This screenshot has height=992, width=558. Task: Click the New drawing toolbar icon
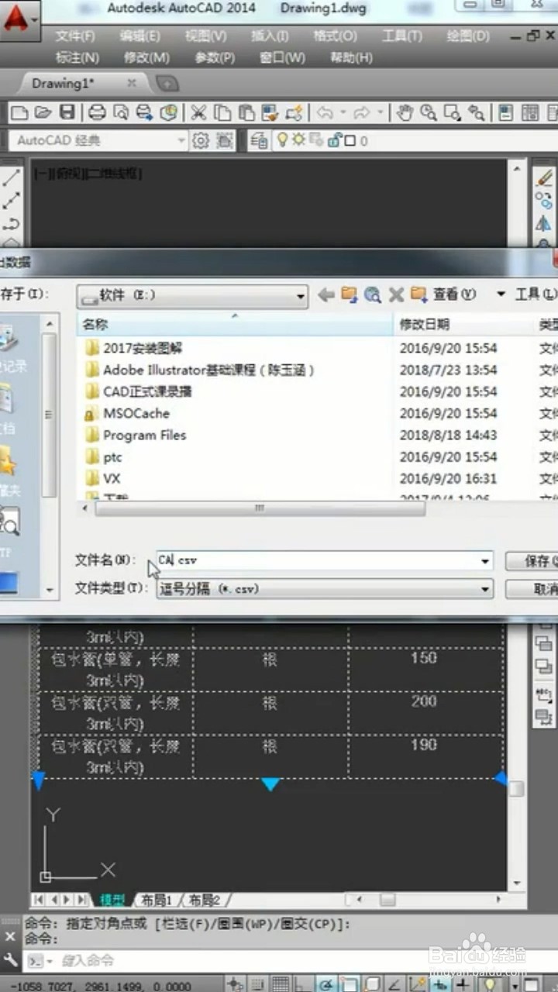point(19,113)
